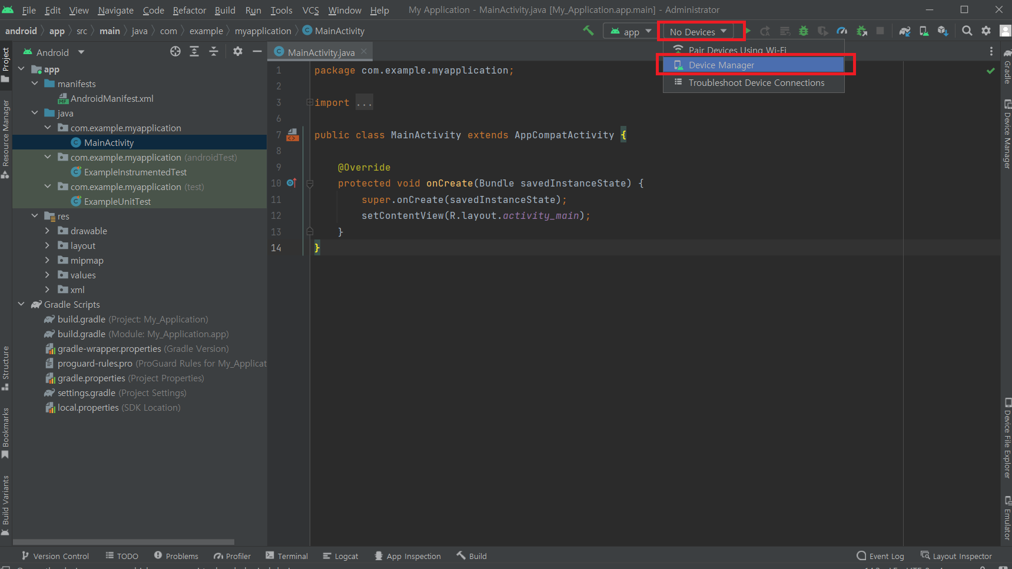Sync Project with Gradle Files icon

pyautogui.click(x=905, y=31)
